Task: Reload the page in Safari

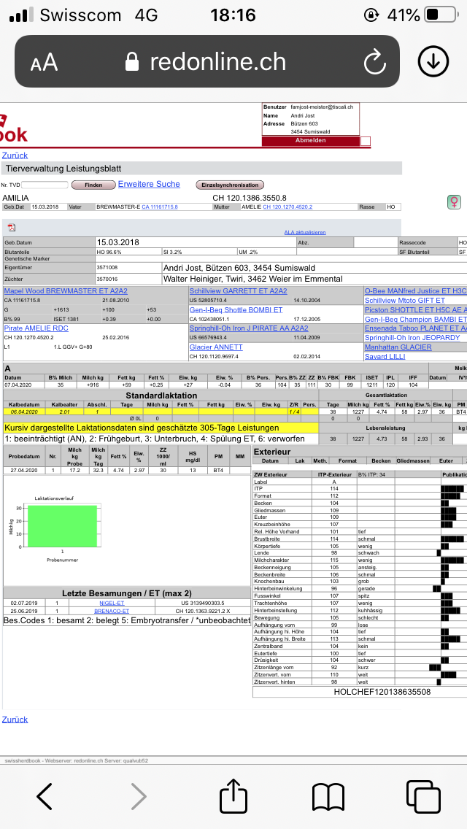Action: click(x=374, y=62)
